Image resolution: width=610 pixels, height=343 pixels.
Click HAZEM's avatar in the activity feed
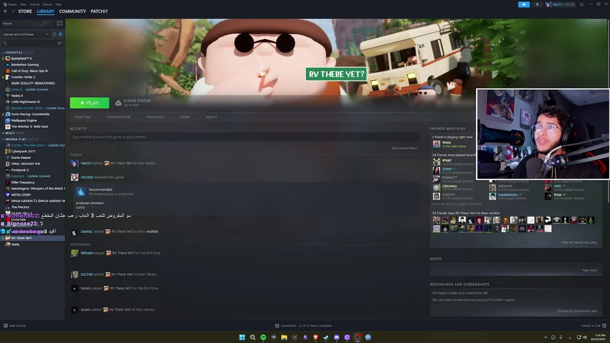click(74, 177)
